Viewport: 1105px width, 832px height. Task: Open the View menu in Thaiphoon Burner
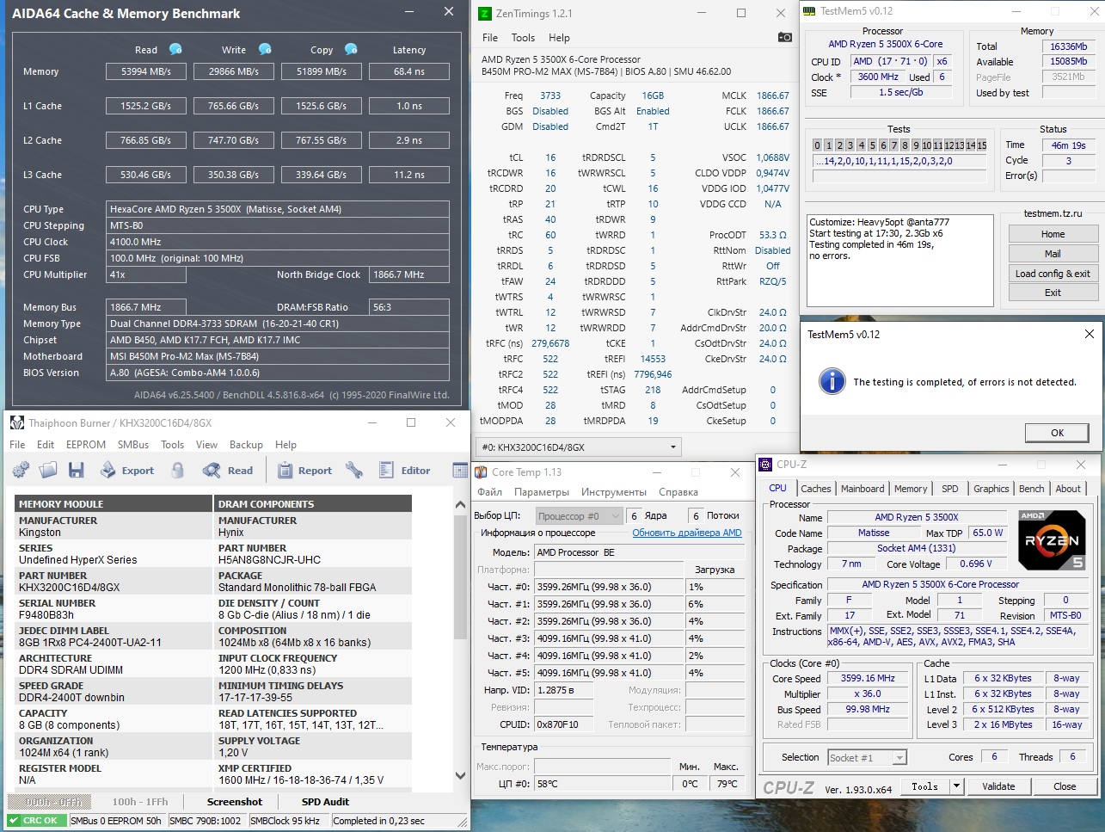pos(206,445)
